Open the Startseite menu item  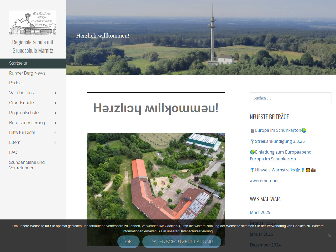tap(18, 63)
